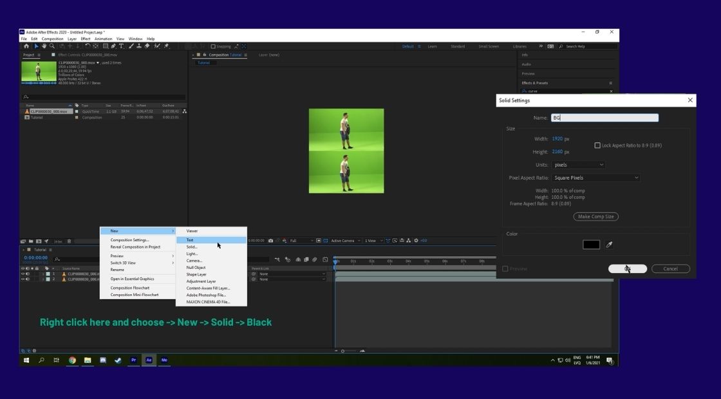Enable Lock Aspect Ratio to 8:9

(x=597, y=145)
